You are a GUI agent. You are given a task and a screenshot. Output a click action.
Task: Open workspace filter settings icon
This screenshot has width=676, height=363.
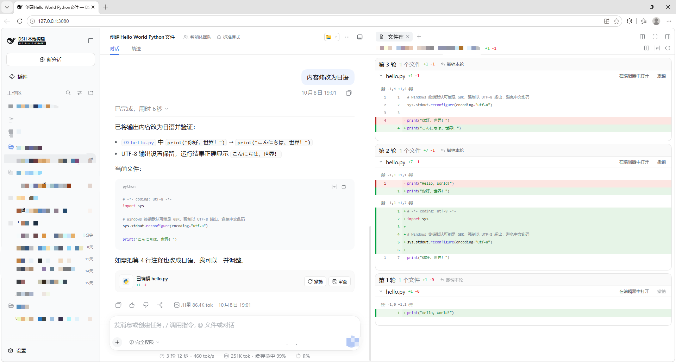point(80,93)
